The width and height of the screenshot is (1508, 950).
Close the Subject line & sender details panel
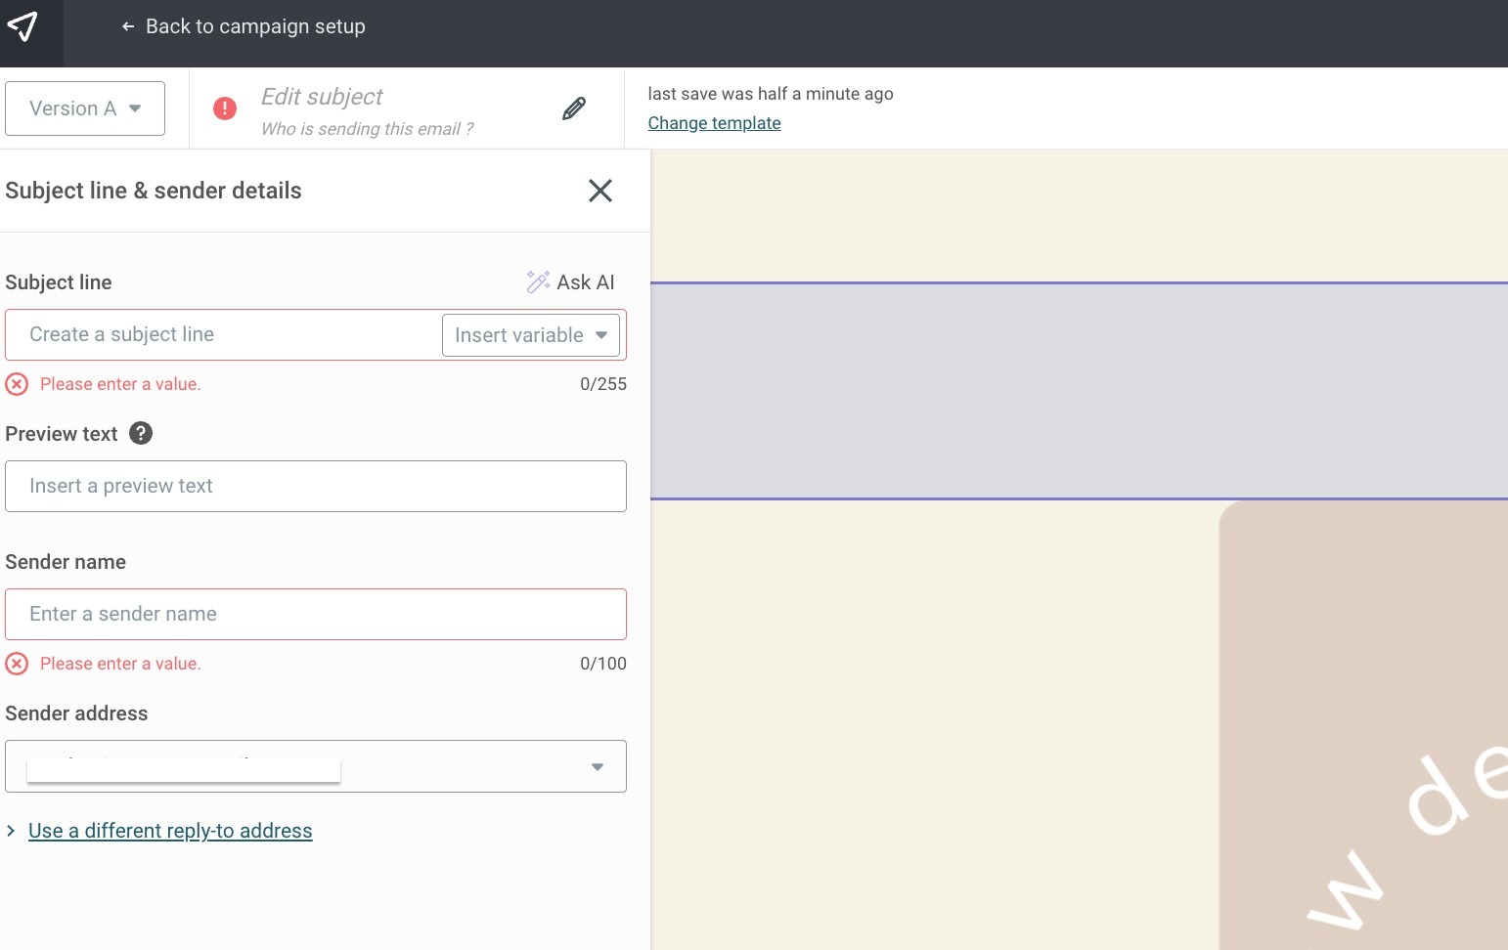pyautogui.click(x=599, y=191)
